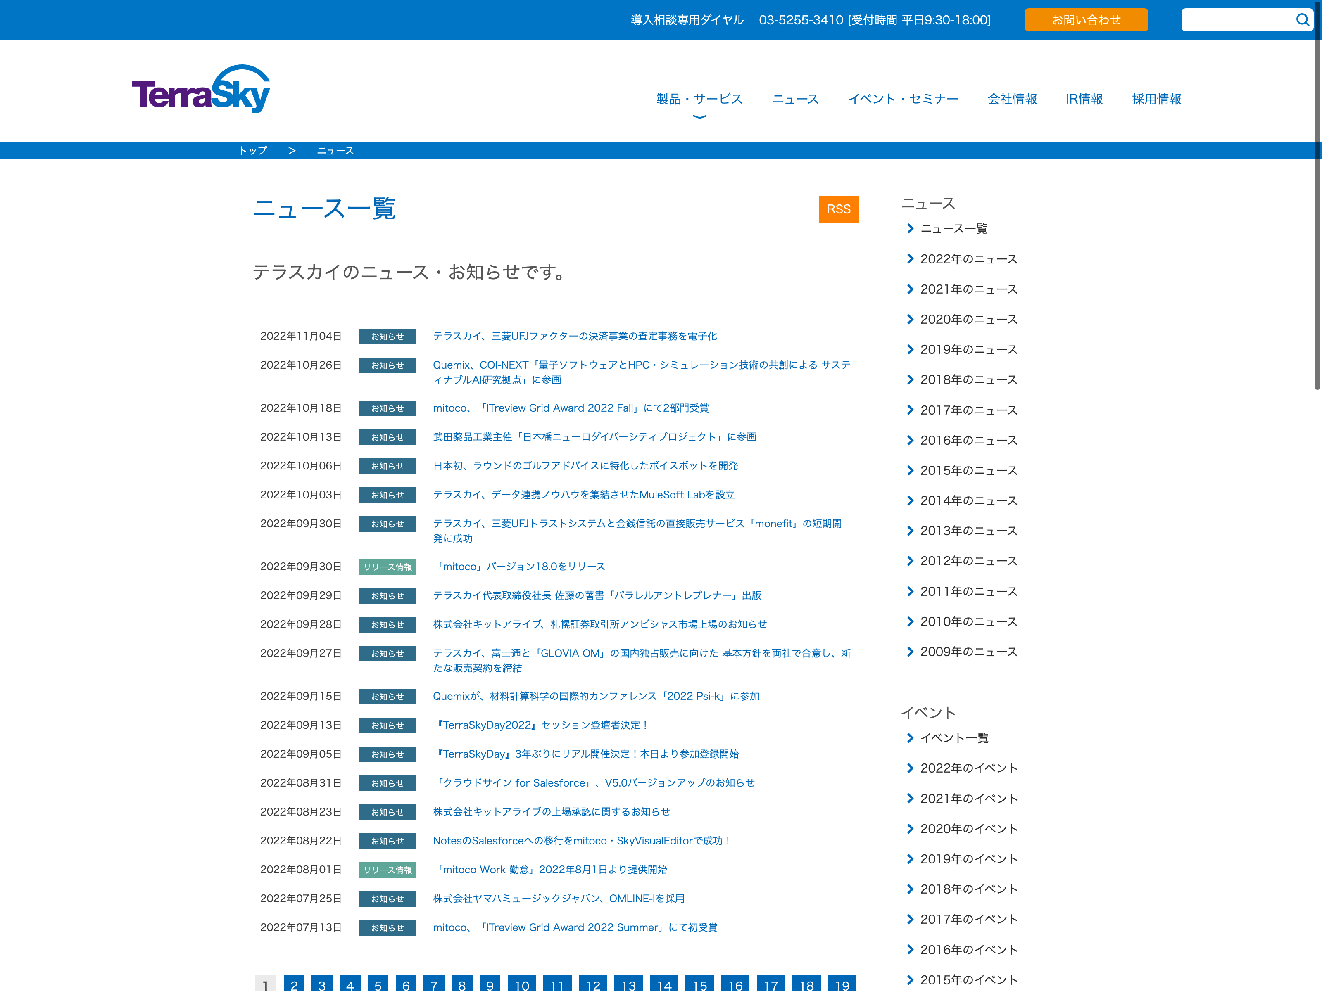Click the search magnifier icon

coord(1302,20)
